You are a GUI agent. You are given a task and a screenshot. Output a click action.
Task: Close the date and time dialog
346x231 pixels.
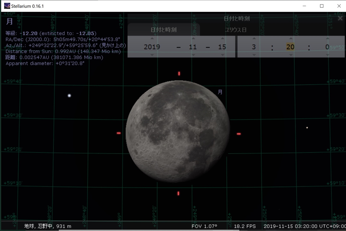(340, 19)
